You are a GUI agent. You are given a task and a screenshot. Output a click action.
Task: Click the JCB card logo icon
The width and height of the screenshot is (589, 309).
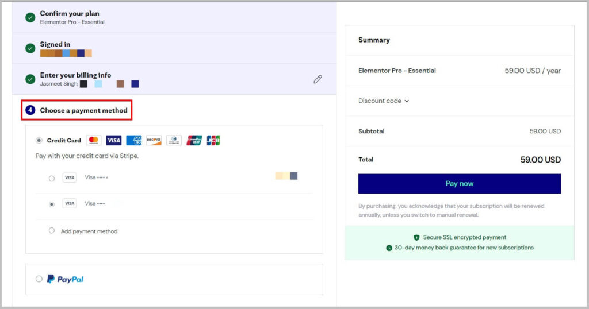tap(213, 140)
